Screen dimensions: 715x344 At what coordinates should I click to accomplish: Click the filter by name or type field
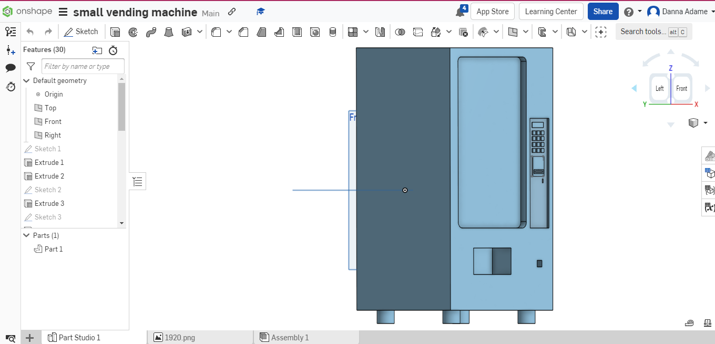point(83,66)
